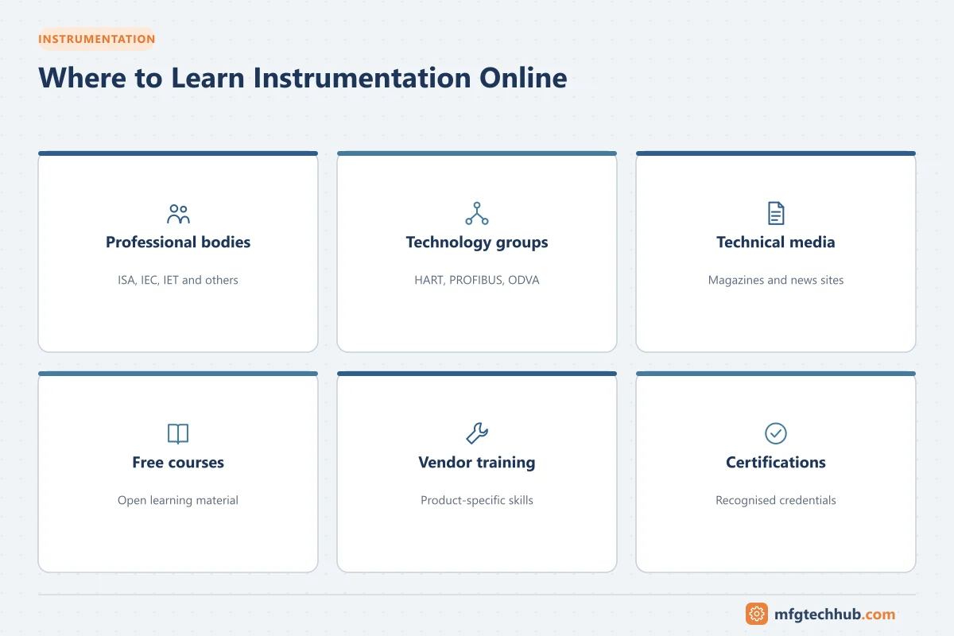This screenshot has width=954, height=636.
Task: Click the title 'Where to Learn Instrumentation Online'
Action: (x=303, y=78)
